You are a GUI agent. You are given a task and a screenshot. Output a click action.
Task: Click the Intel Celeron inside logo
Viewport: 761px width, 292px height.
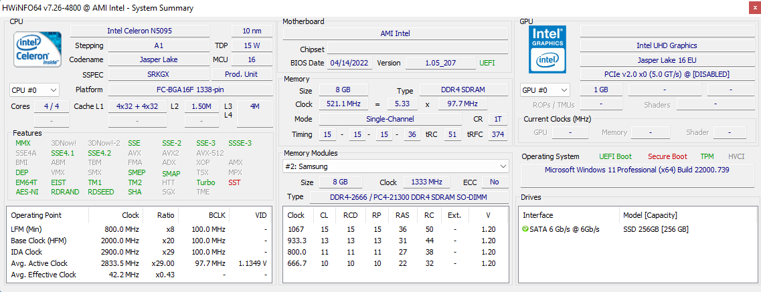pyautogui.click(x=37, y=49)
